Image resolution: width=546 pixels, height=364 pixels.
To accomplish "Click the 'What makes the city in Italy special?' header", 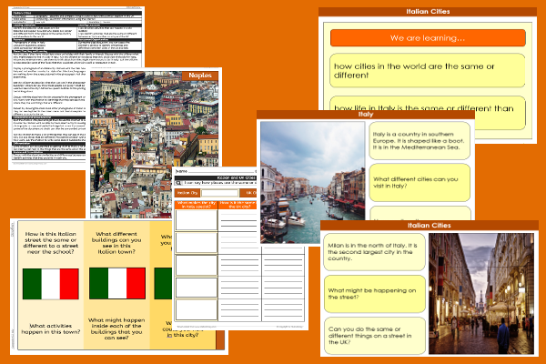I will [x=197, y=205].
